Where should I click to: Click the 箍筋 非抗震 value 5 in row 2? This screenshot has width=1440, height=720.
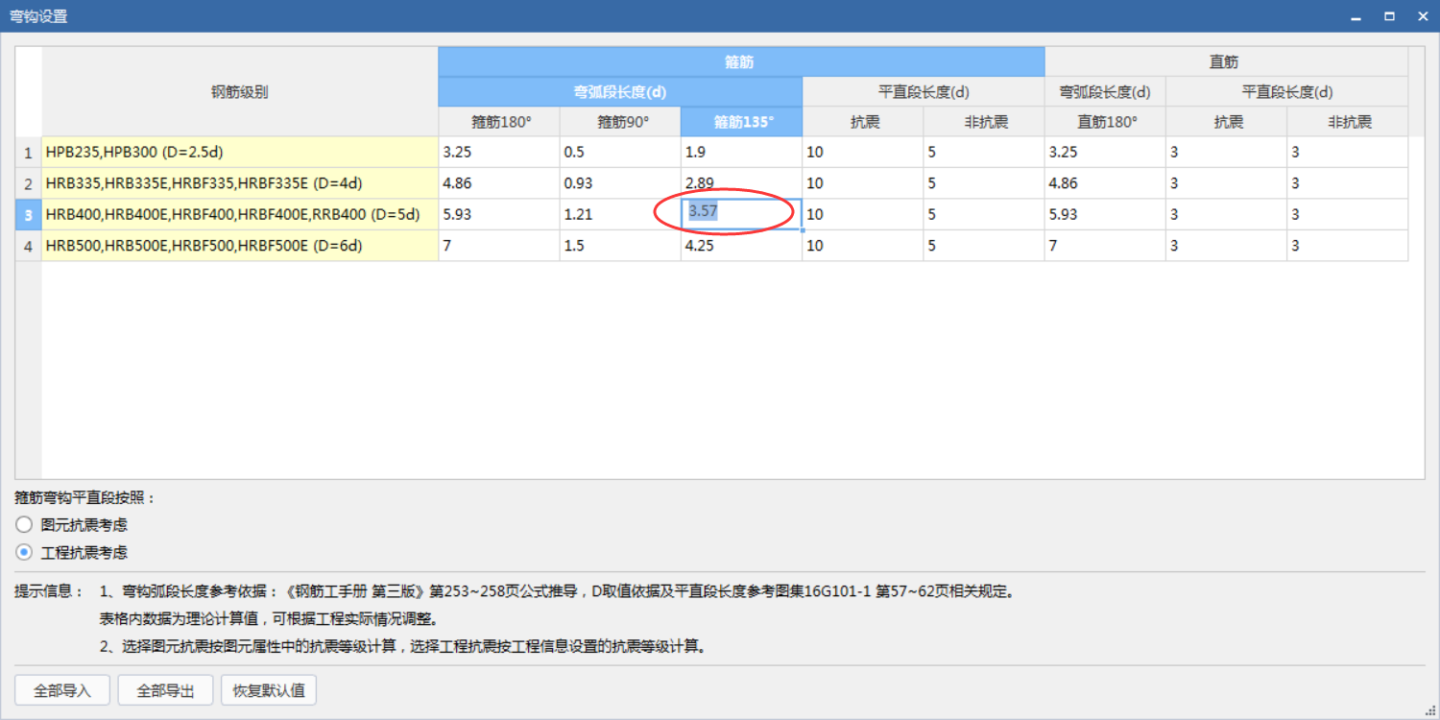click(984, 183)
